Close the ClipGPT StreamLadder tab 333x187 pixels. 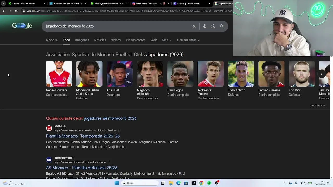pyautogui.click(x=209, y=4)
